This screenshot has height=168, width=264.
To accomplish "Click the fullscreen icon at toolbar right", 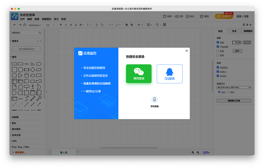I will pyautogui.click(x=244, y=25).
